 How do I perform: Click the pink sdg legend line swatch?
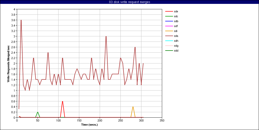pos(169,46)
